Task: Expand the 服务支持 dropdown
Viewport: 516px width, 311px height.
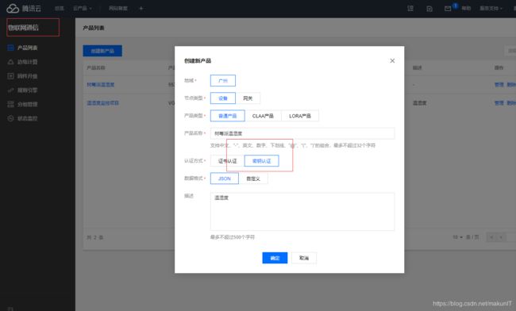Action: pos(491,8)
